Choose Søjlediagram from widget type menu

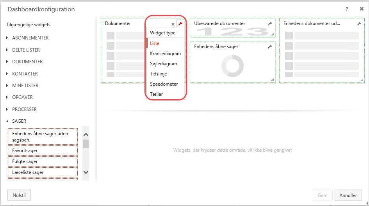click(x=163, y=64)
